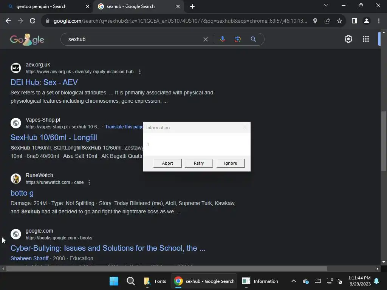Open a new browser tab
387x290 pixels.
pos(192,6)
